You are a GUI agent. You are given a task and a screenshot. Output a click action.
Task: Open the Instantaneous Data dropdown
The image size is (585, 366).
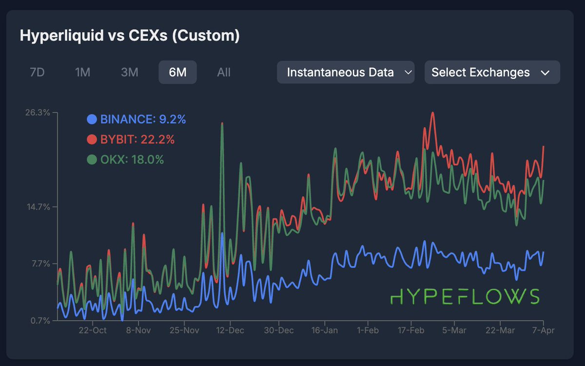coord(346,73)
